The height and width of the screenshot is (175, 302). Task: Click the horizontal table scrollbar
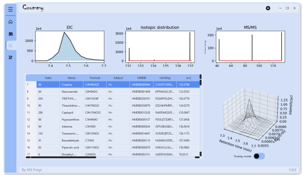113,157
